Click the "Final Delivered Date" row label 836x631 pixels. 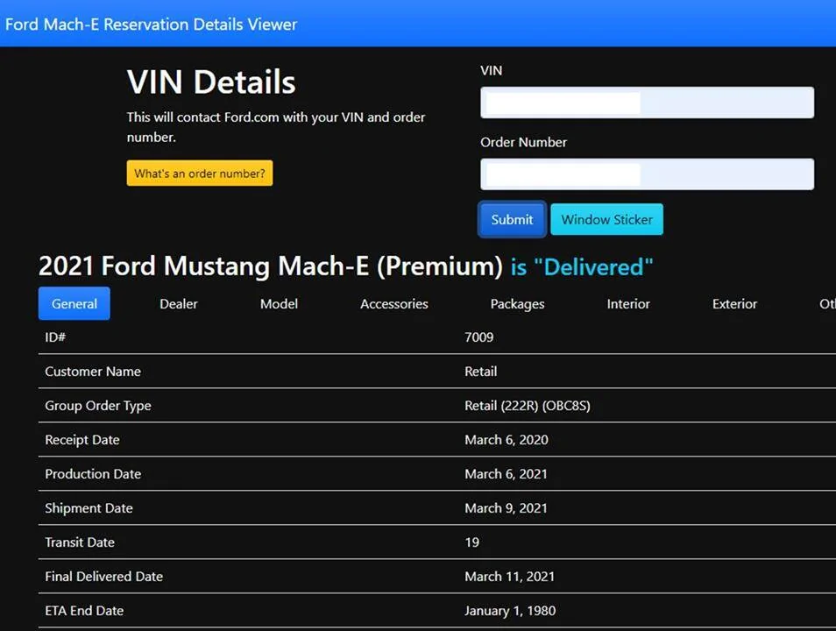[103, 577]
